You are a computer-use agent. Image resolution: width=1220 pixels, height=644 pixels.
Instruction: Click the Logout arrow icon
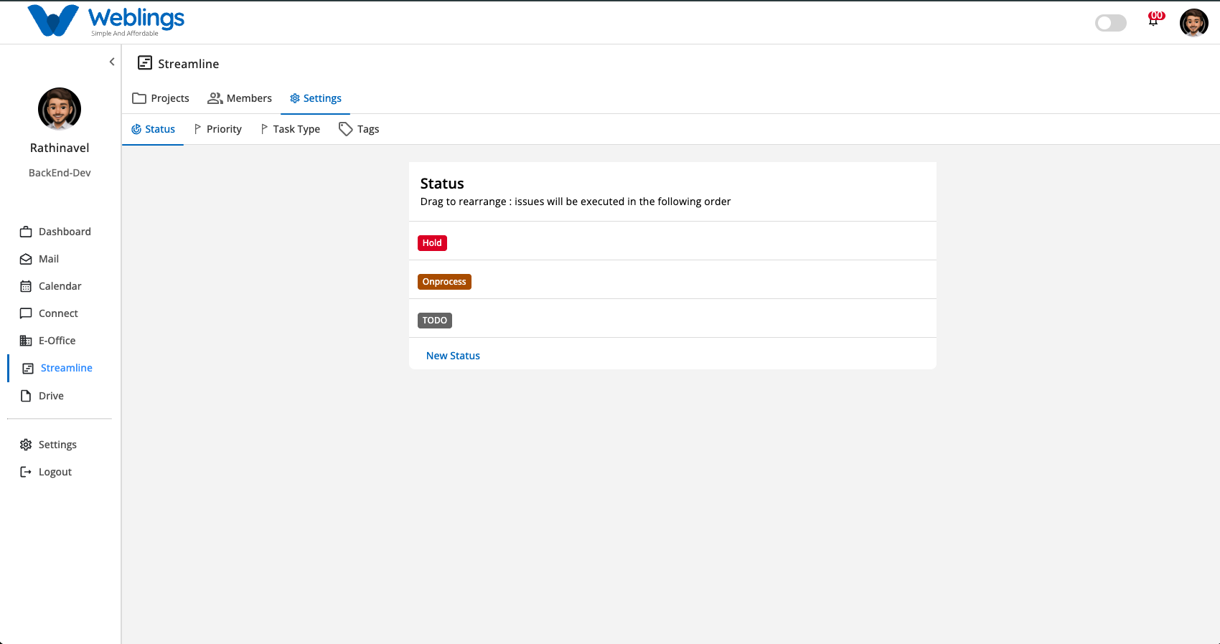[26, 472]
